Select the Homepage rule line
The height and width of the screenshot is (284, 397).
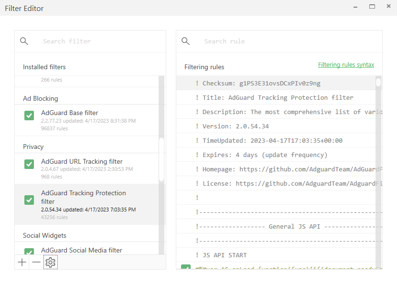[276, 169]
